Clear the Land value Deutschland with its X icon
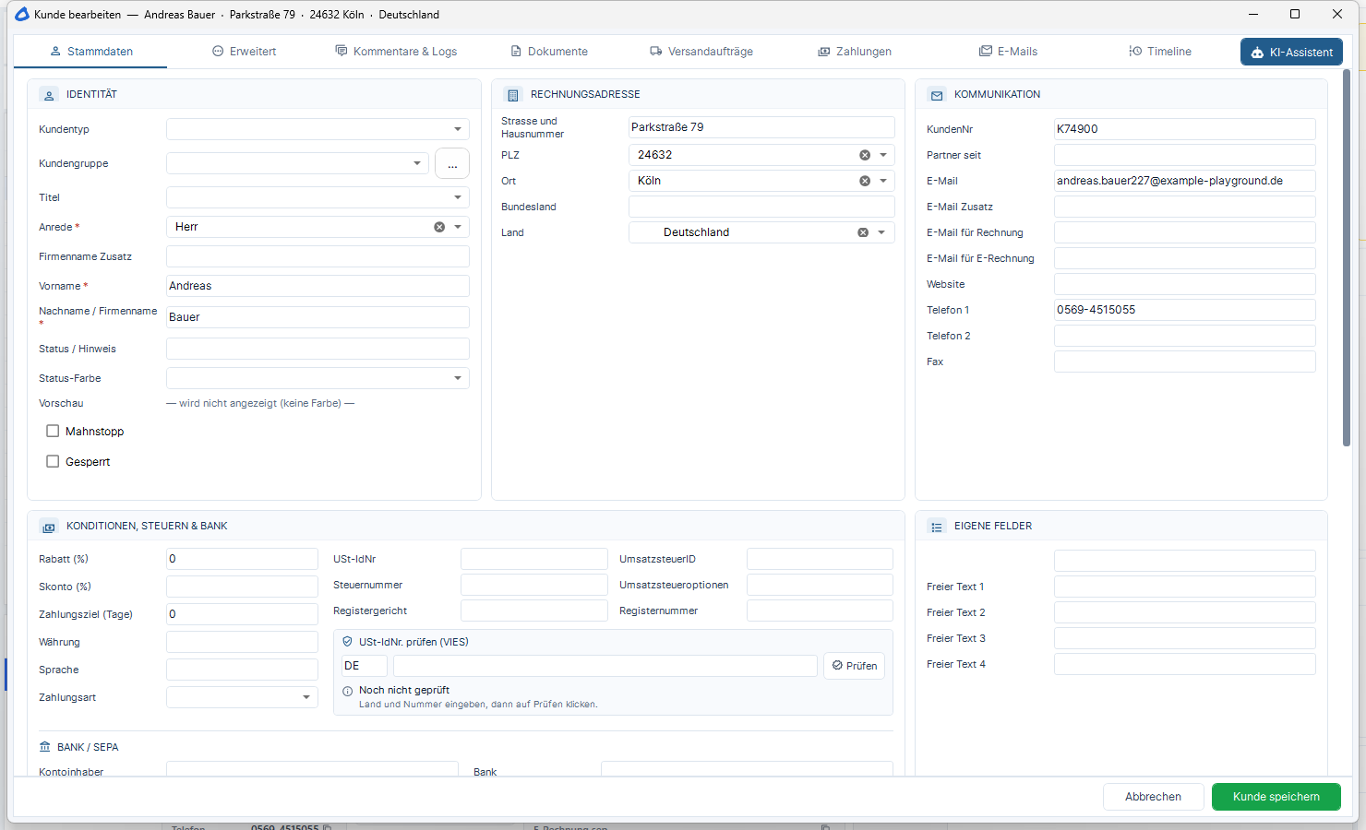The height and width of the screenshot is (830, 1366). [x=863, y=232]
